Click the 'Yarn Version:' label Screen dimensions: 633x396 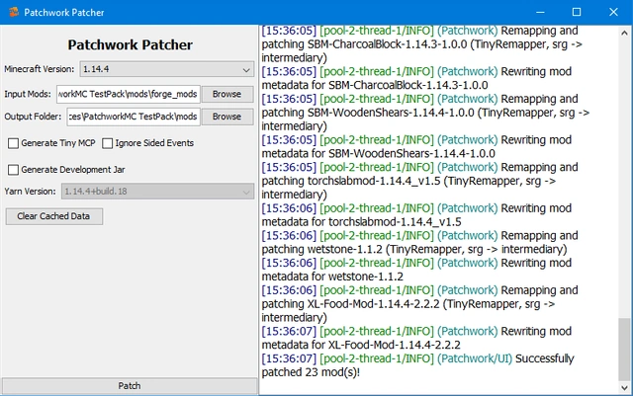(x=30, y=192)
